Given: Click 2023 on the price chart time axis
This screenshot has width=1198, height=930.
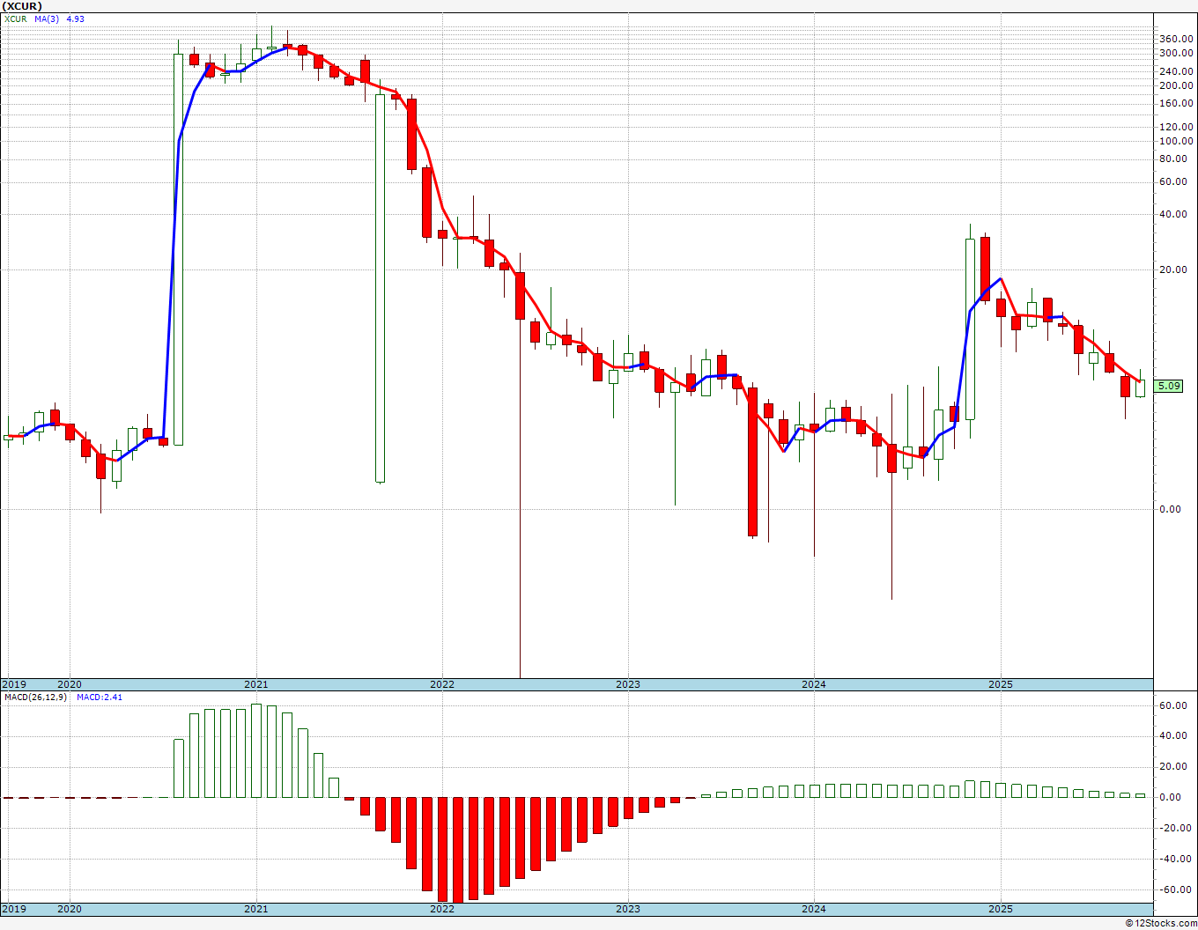Looking at the screenshot, I should point(628,684).
